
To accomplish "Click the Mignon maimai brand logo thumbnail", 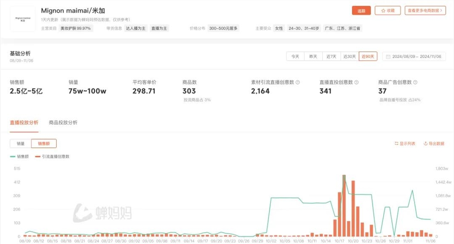I will click(23, 19).
